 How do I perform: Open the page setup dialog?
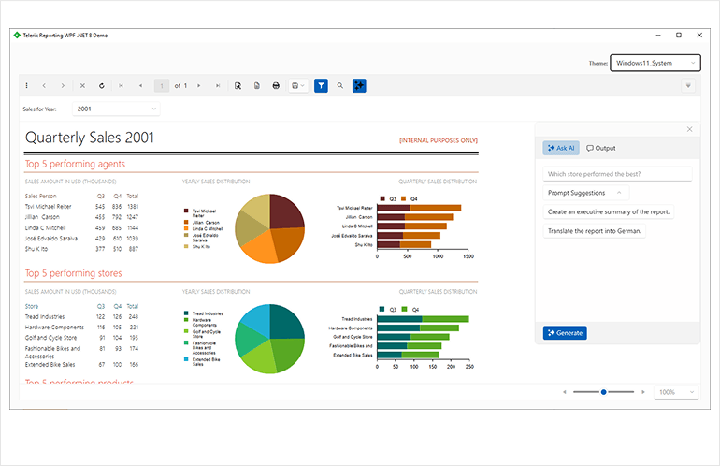(x=257, y=85)
